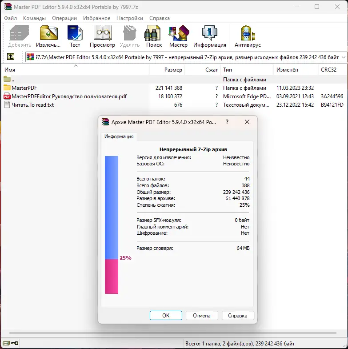Select the MasterPDF folder name
348x349 pixels.
pyautogui.click(x=24, y=88)
